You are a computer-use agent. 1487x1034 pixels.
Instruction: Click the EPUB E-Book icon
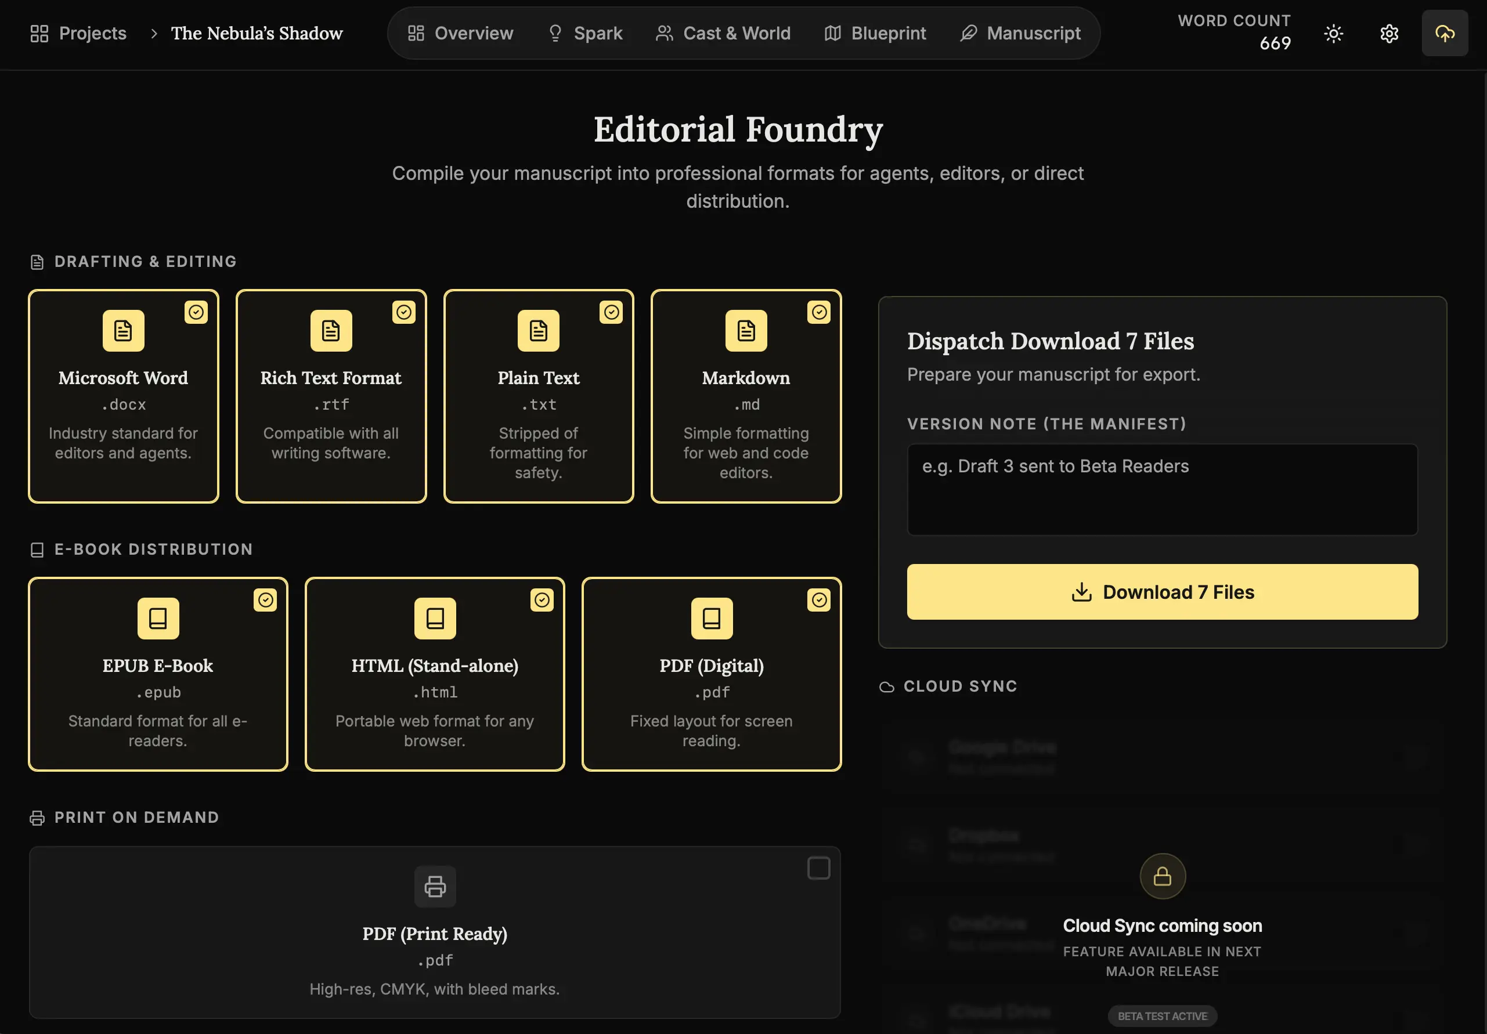pos(157,619)
